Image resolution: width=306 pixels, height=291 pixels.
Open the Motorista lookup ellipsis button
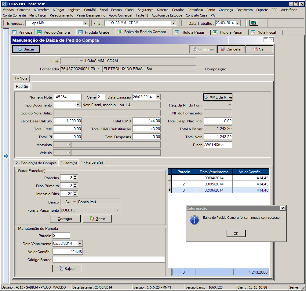pyautogui.click(x=68, y=145)
